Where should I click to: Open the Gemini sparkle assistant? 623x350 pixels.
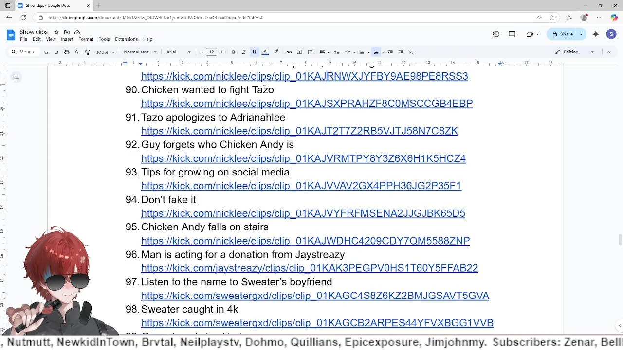point(596,34)
